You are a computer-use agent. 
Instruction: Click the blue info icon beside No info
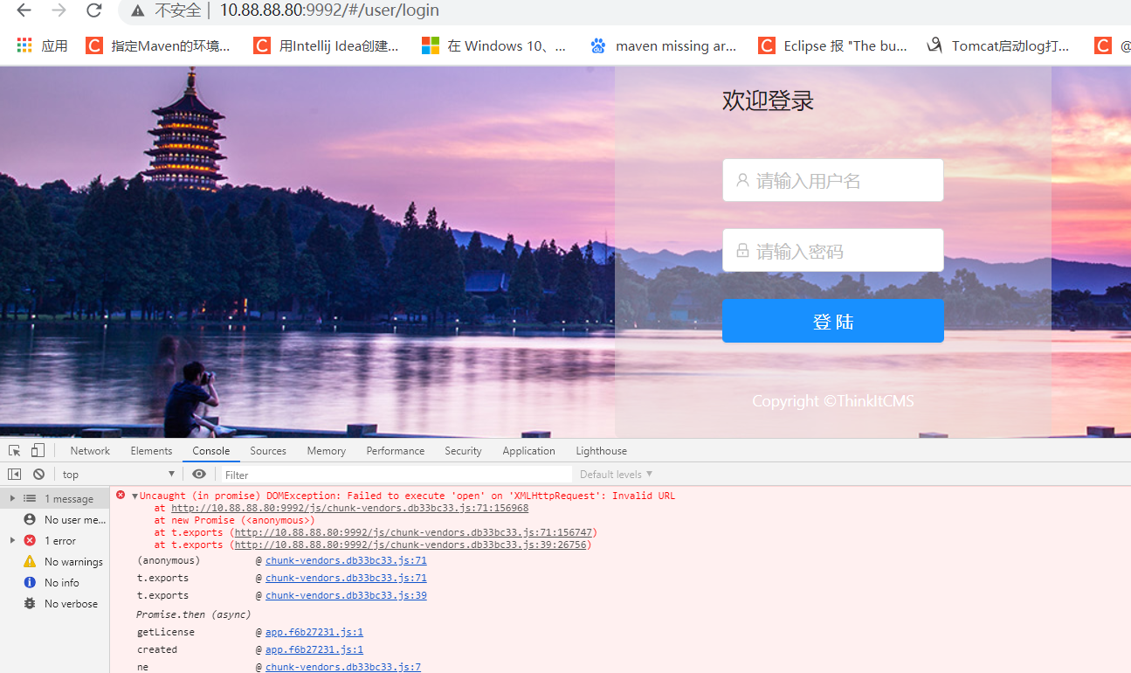30,582
